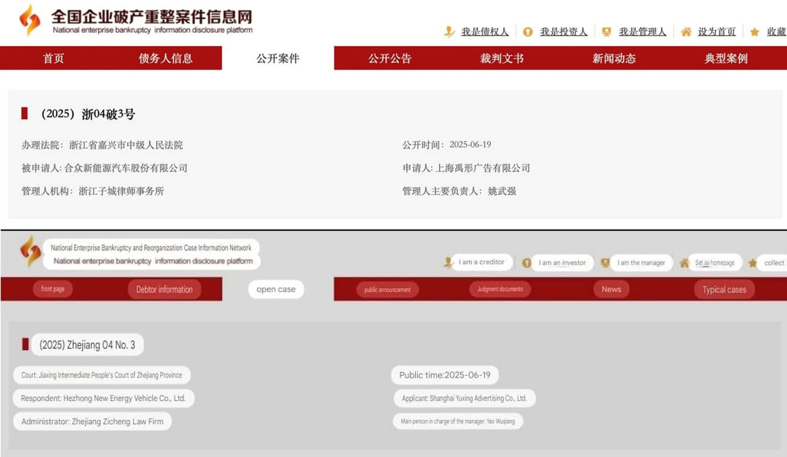Click 'Respondent: Hezhong New Energy Vehicle' text

(103, 398)
